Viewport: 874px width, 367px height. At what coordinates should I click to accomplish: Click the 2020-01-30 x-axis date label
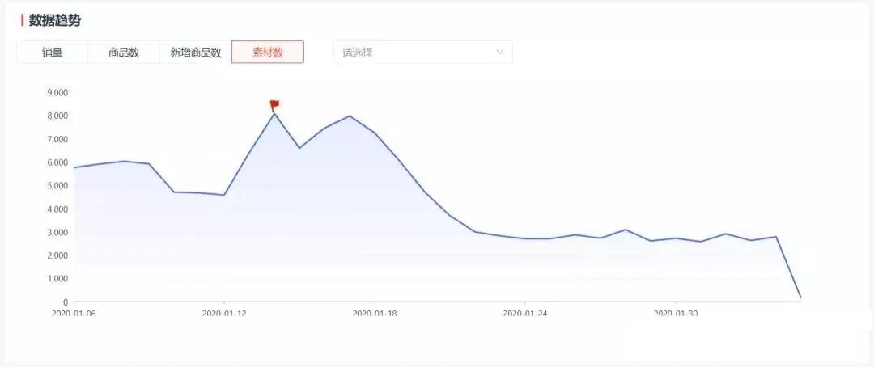(x=676, y=313)
